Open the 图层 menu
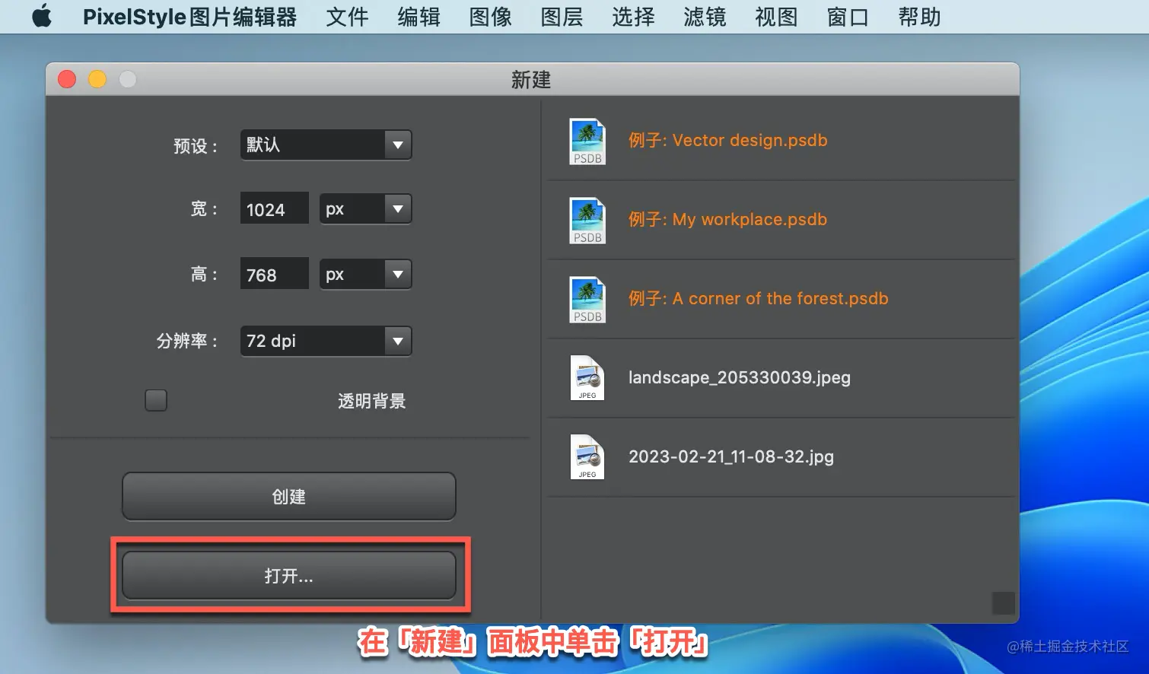 [x=562, y=17]
